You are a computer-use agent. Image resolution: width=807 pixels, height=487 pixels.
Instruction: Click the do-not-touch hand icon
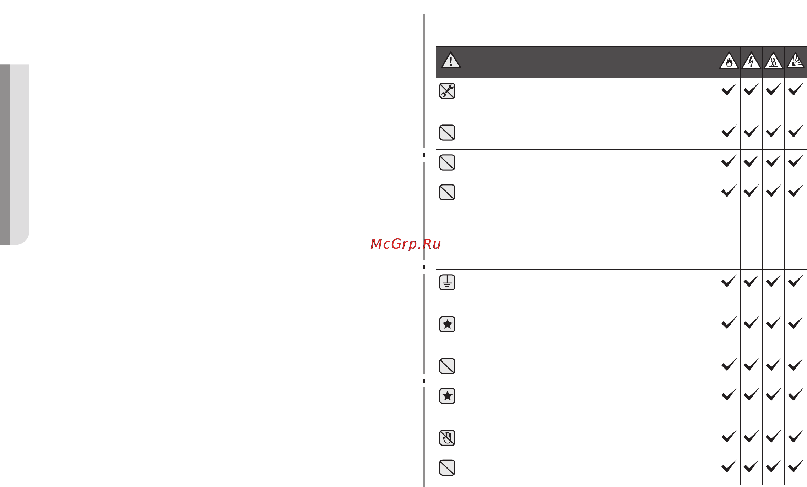[x=447, y=438]
